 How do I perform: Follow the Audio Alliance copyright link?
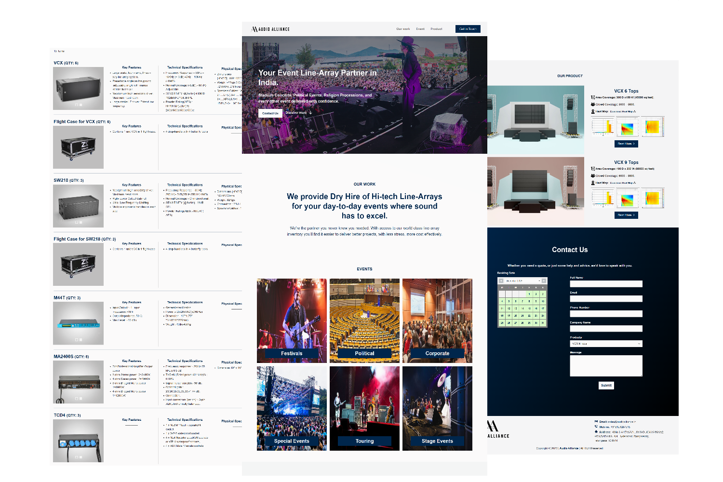coord(569,448)
